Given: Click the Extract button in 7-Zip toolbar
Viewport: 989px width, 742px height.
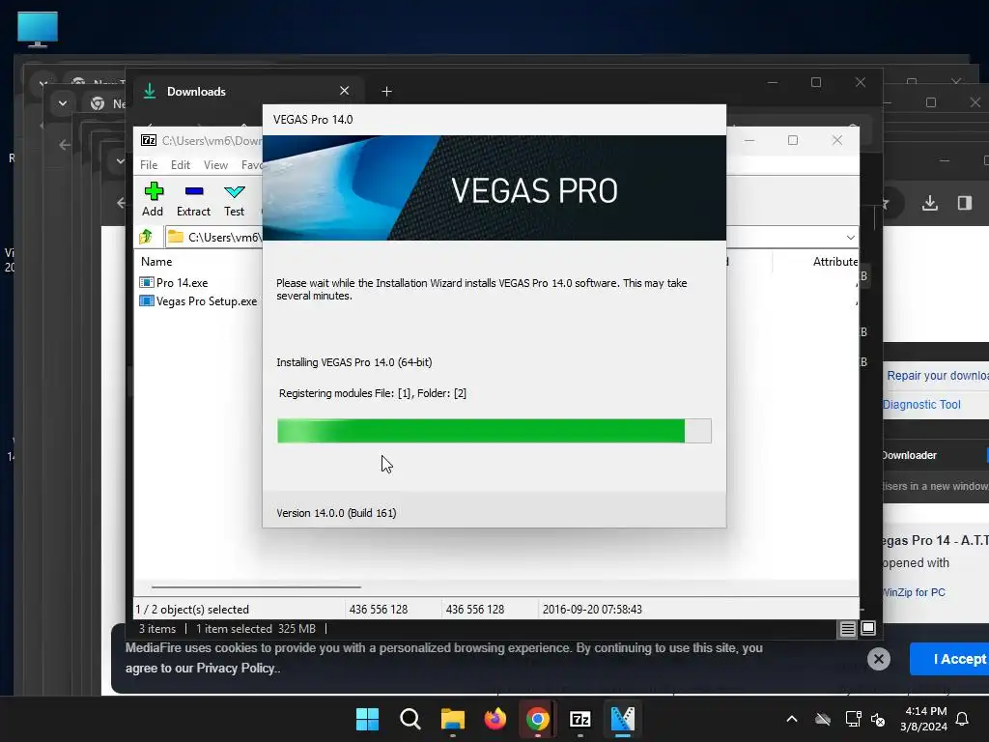Looking at the screenshot, I should (193, 199).
